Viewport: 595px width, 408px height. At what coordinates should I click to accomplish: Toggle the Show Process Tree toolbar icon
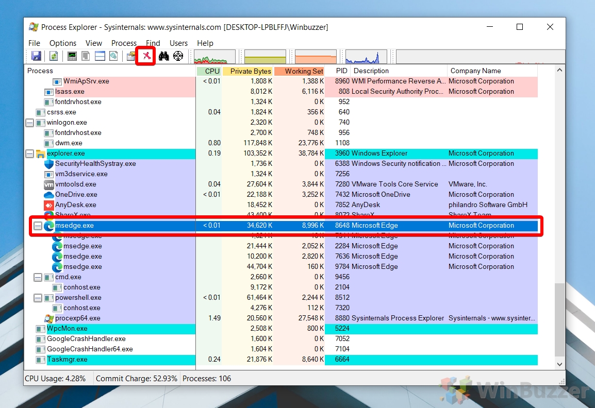coord(86,56)
